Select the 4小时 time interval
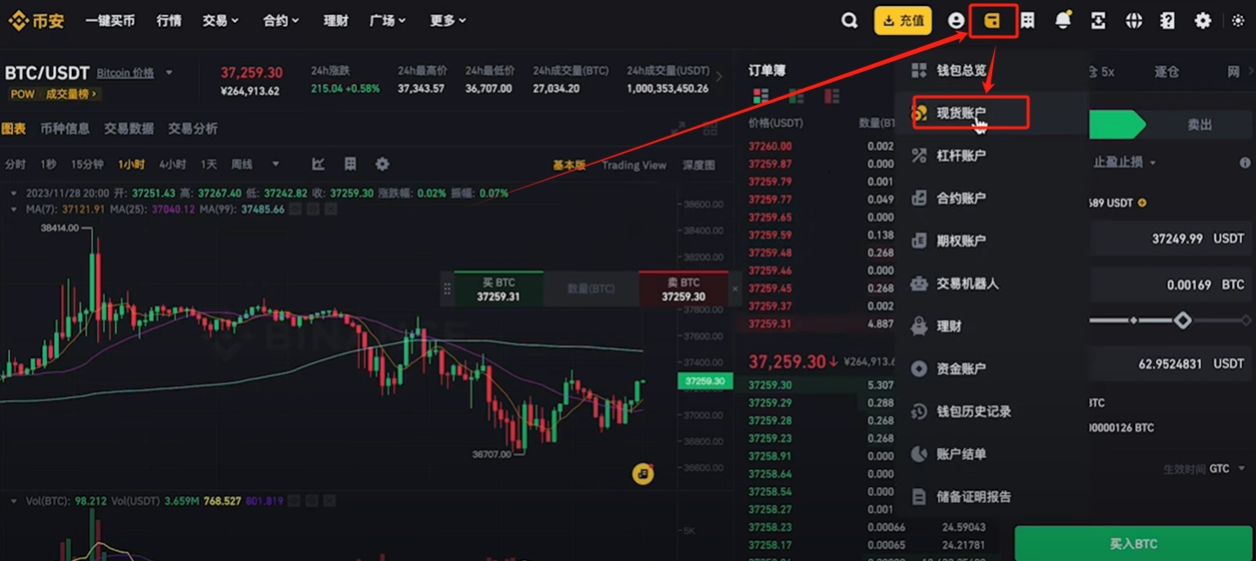The height and width of the screenshot is (561, 1256). coord(173,164)
